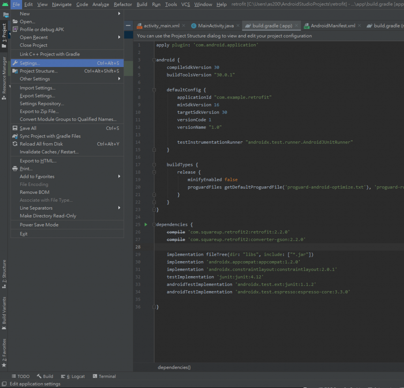The image size is (404, 388).
Task: Click the green run arrow beside dependencies
Action: coord(146,225)
